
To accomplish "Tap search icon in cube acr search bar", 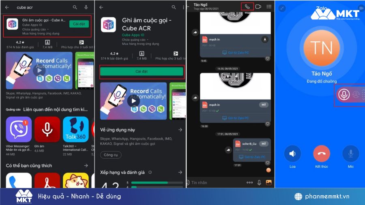I will [75, 7].
